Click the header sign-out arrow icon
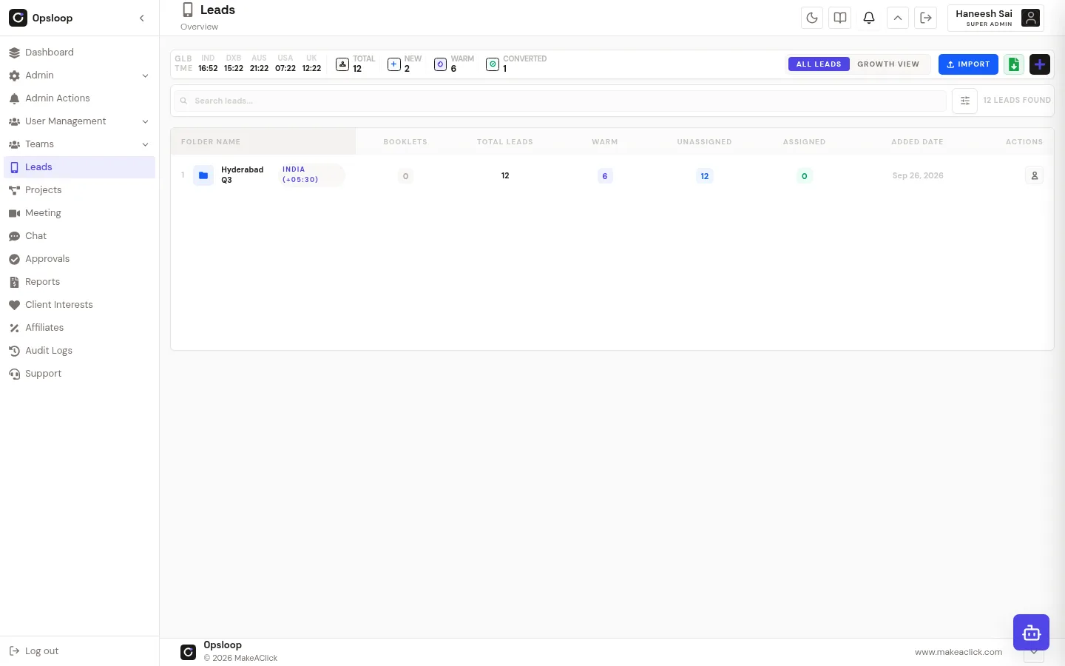The image size is (1065, 666). (926, 18)
